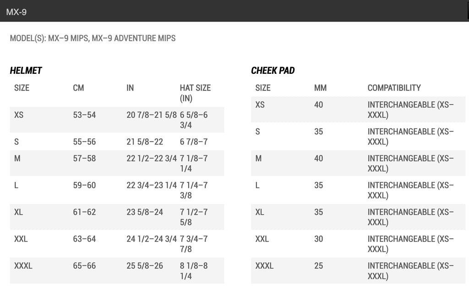Image resolution: width=469 pixels, height=292 pixels.
Task: Select the 25 mm cheek pad value
Action: click(x=318, y=265)
